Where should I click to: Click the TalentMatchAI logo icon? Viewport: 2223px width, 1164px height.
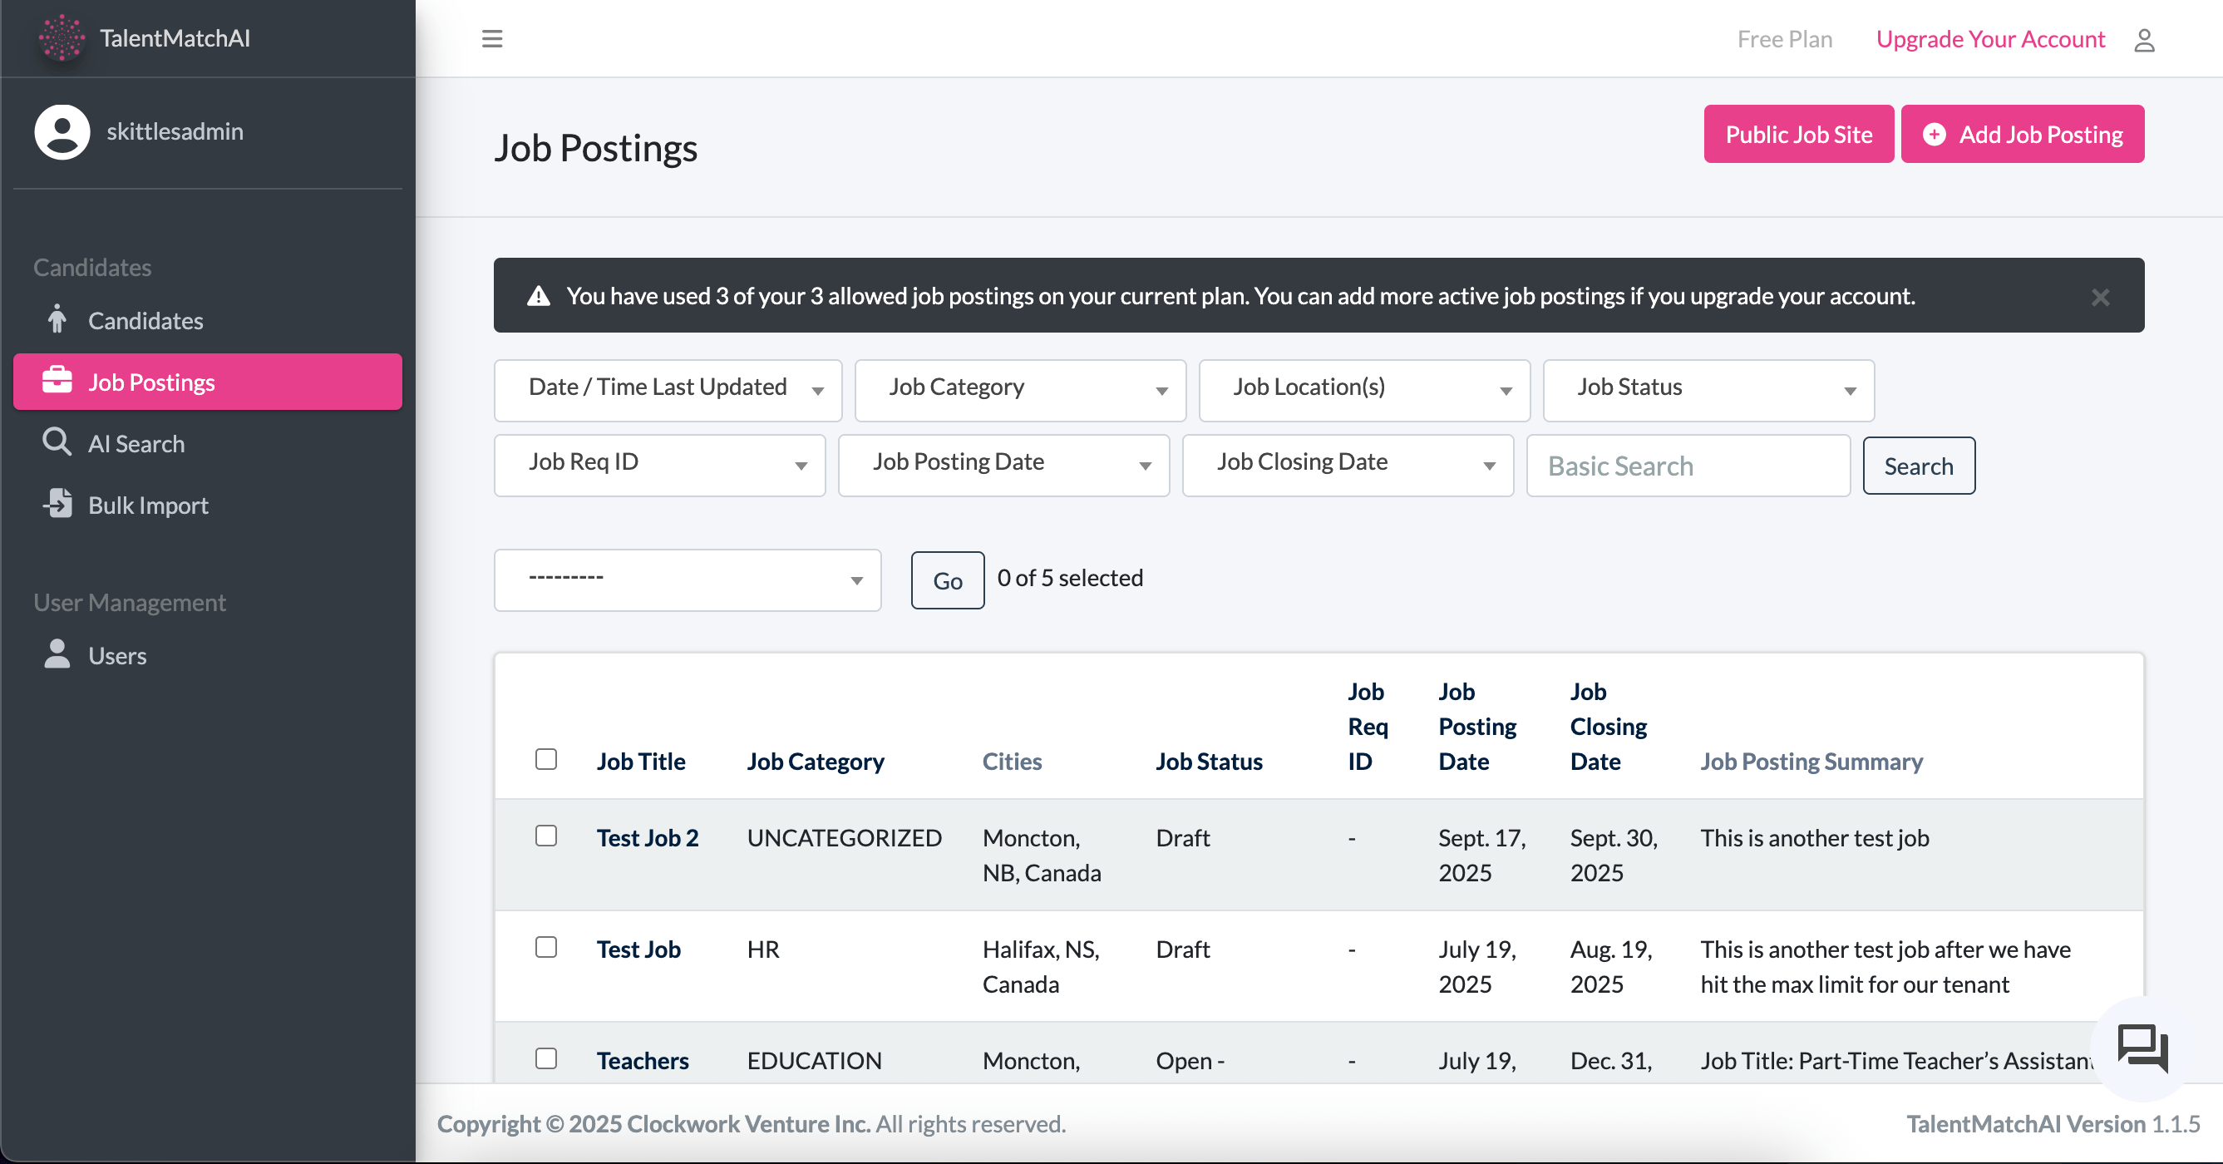62,38
